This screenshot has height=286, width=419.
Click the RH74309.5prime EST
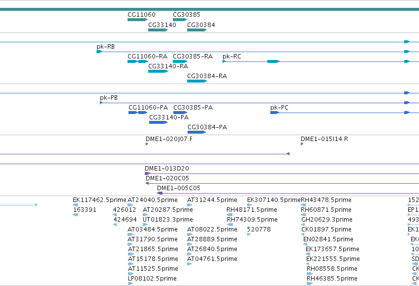click(230, 225)
